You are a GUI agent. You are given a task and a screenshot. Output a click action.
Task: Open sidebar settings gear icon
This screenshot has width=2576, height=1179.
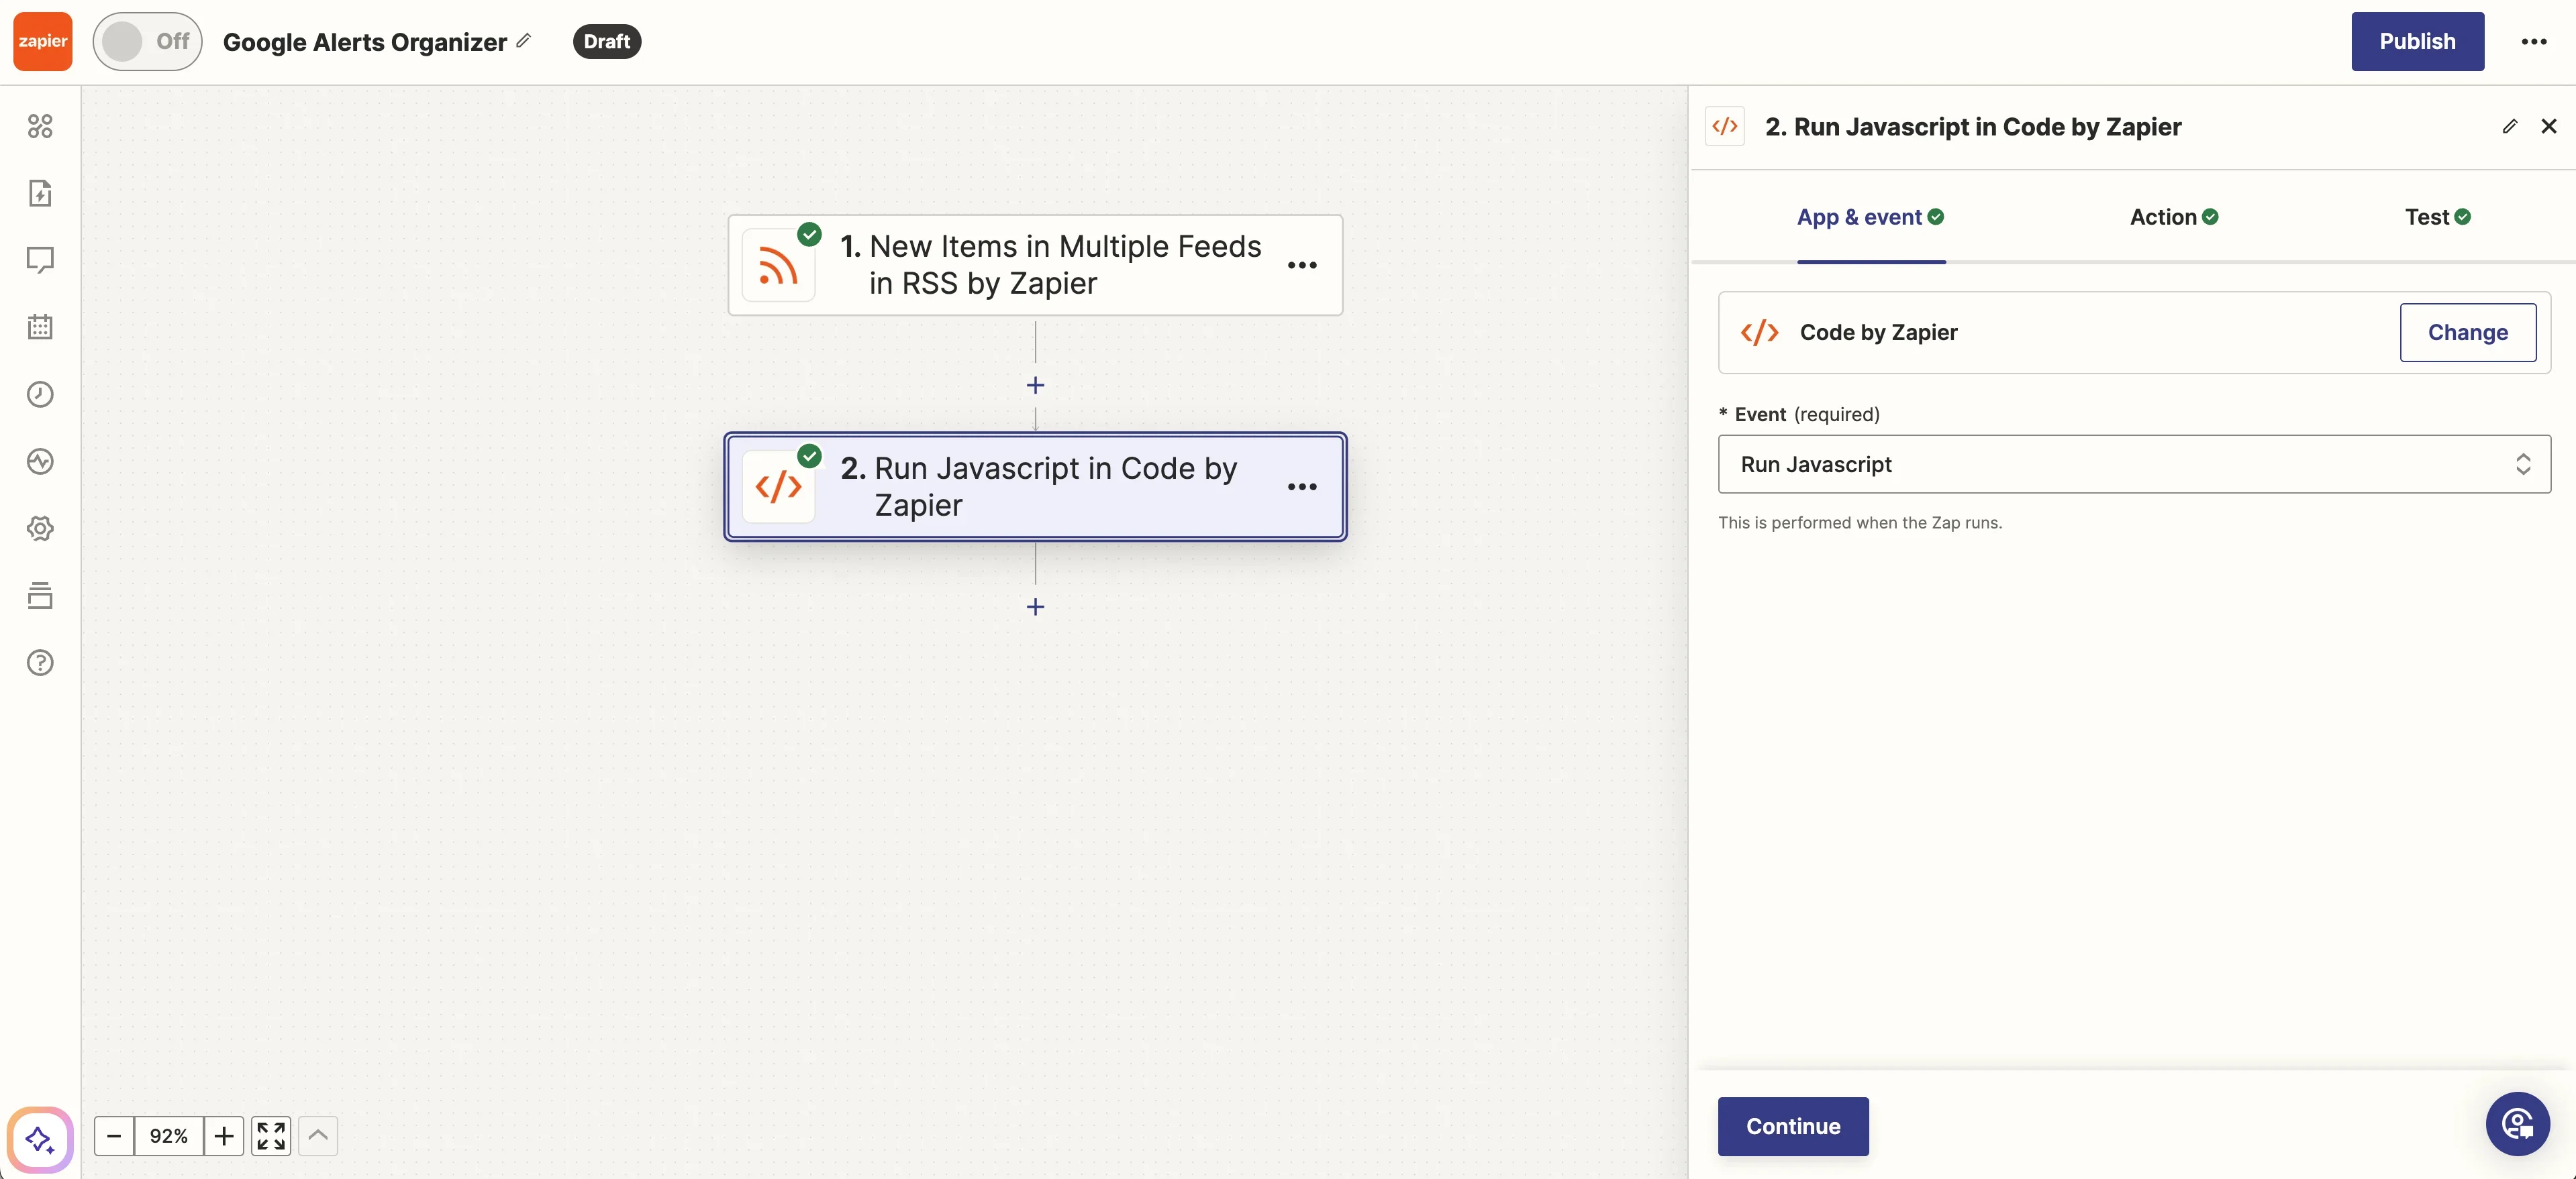point(40,528)
